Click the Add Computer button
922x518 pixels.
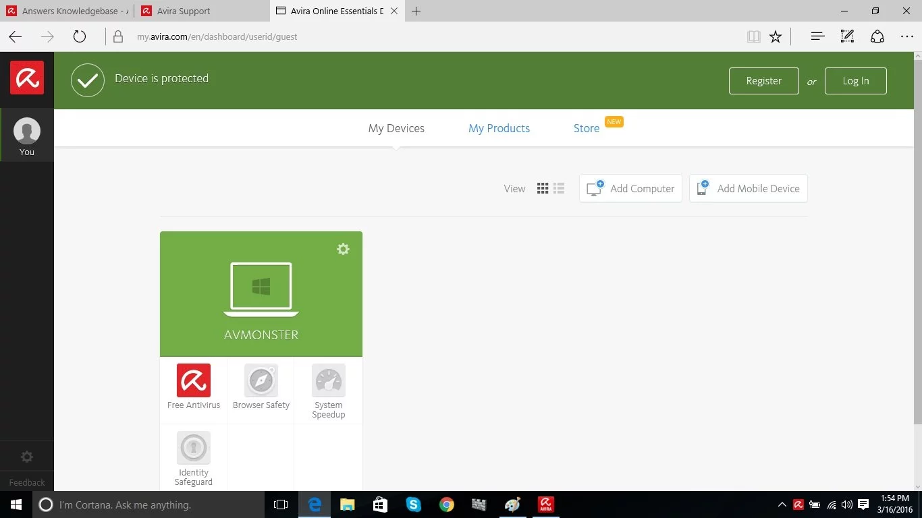[630, 189]
